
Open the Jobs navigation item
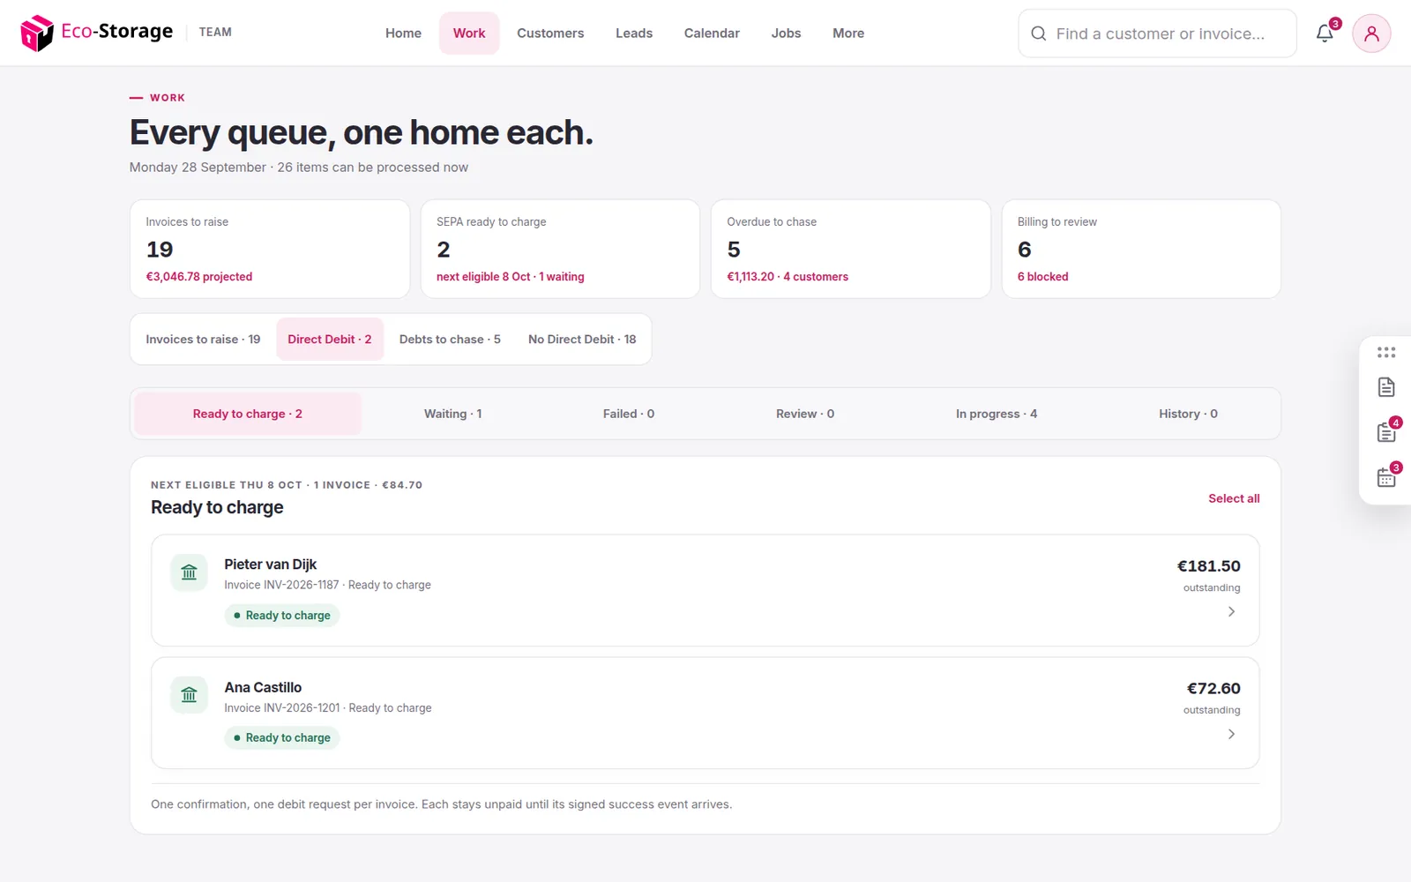pos(786,34)
